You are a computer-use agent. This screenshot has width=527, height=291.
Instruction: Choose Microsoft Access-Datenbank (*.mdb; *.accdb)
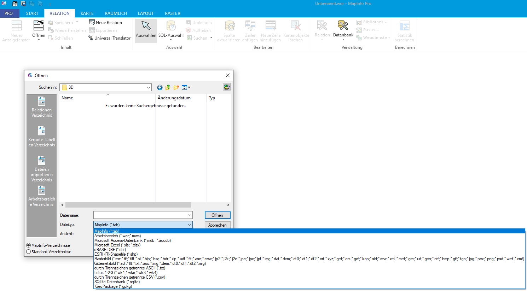click(x=309, y=240)
